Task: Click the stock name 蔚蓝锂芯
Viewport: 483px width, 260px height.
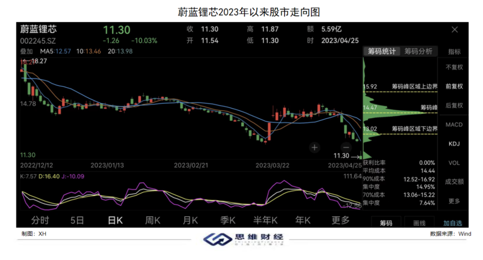Action: [x=38, y=29]
